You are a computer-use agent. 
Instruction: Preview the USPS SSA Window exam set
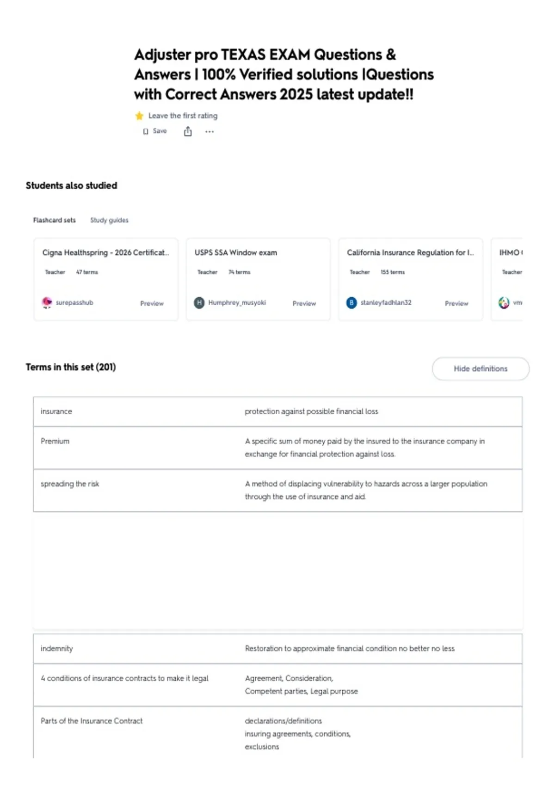(304, 303)
